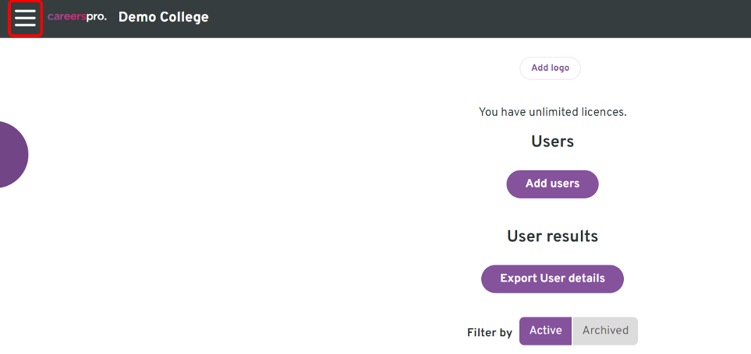Click the User results heading

click(x=552, y=236)
